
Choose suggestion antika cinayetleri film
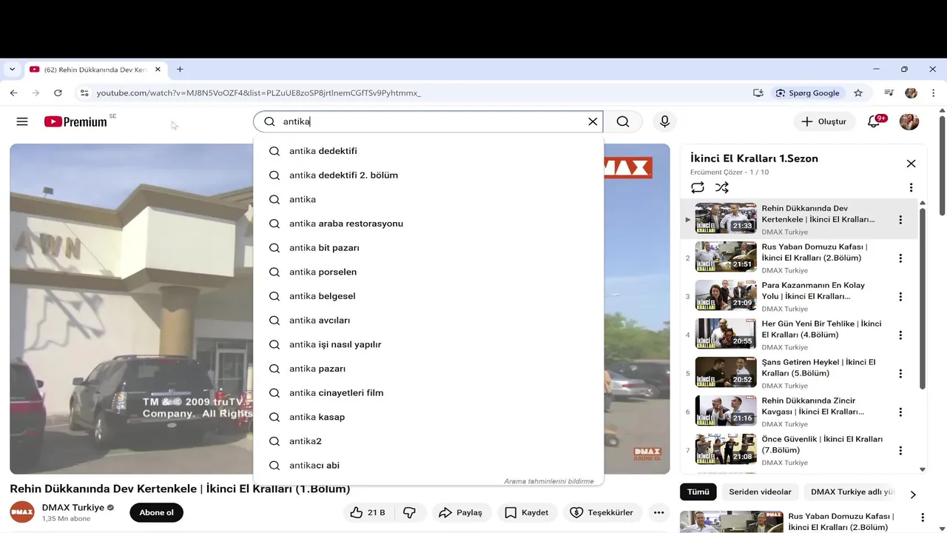point(428,393)
